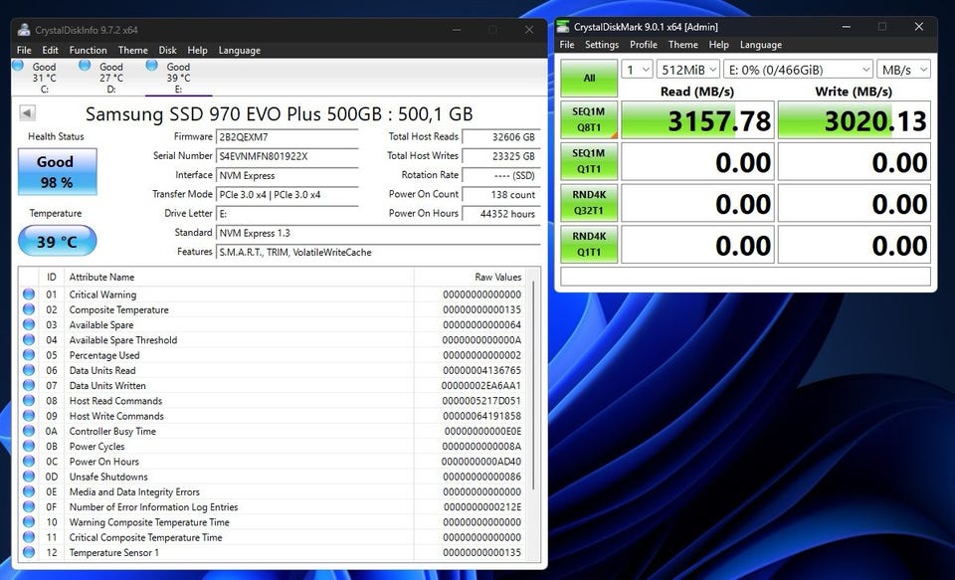This screenshot has width=955, height=580.
Task: Choose the target drive E: dropdown
Action: coord(797,70)
